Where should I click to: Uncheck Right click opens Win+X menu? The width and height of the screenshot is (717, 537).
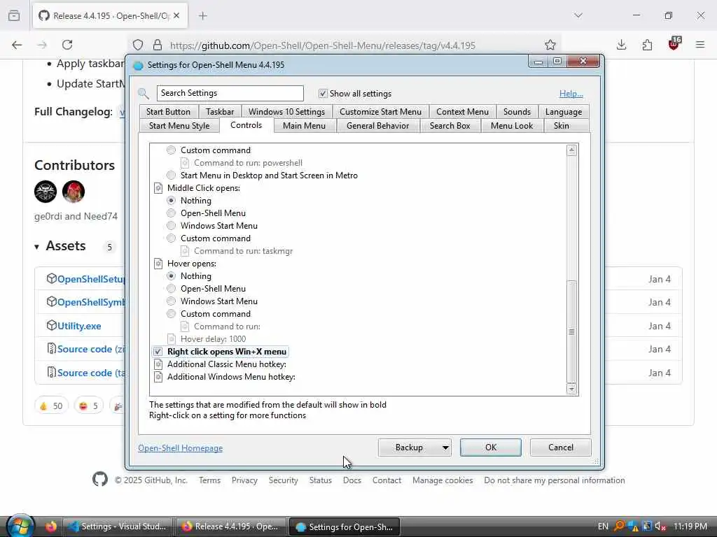coord(158,352)
